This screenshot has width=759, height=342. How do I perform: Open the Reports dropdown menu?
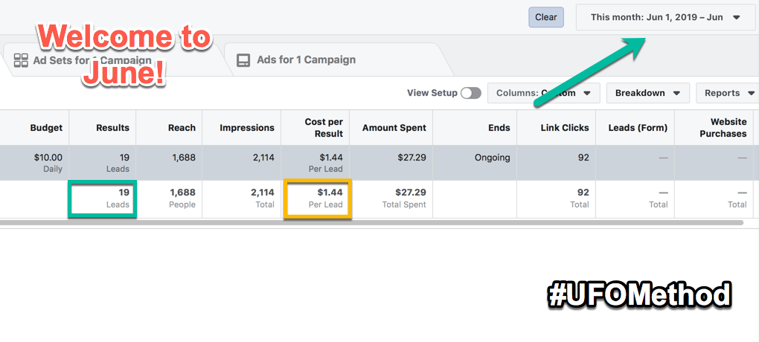coord(728,93)
